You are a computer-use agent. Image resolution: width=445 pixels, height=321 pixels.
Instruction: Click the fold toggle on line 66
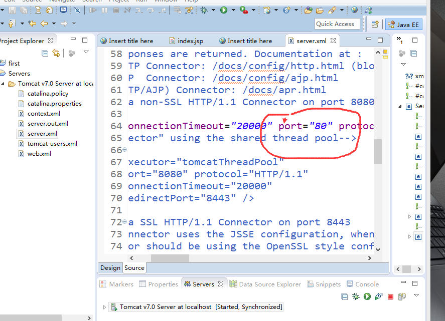pos(124,150)
